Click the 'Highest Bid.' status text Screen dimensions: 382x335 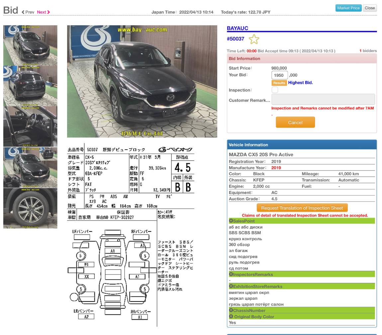[x=300, y=83]
